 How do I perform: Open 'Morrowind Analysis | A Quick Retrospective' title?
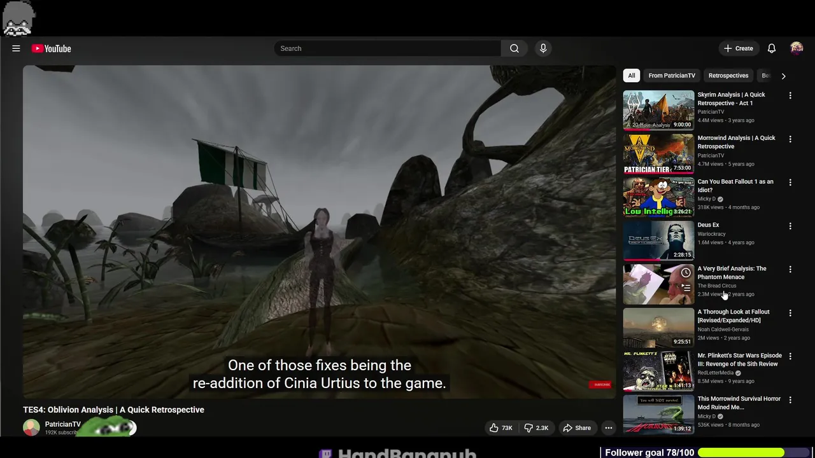736,142
